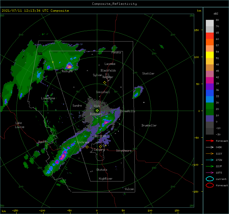
Task: Click the HighRiver town label
Action: click(106, 179)
